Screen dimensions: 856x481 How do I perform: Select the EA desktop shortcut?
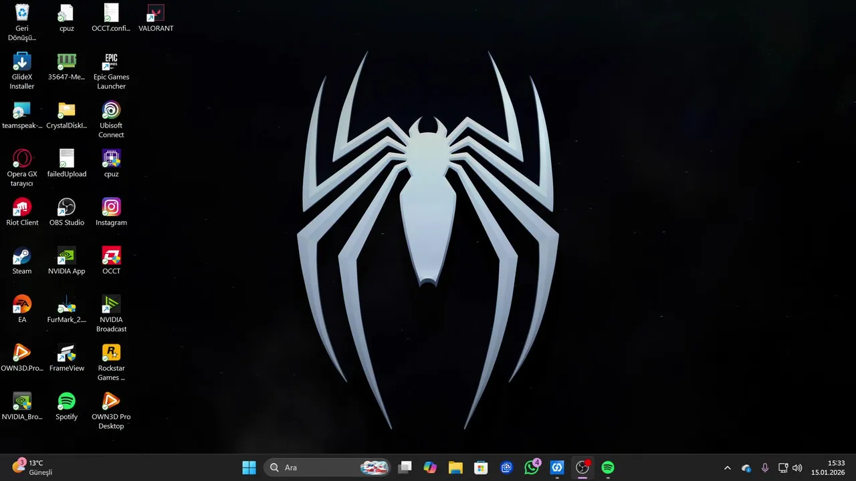point(22,309)
